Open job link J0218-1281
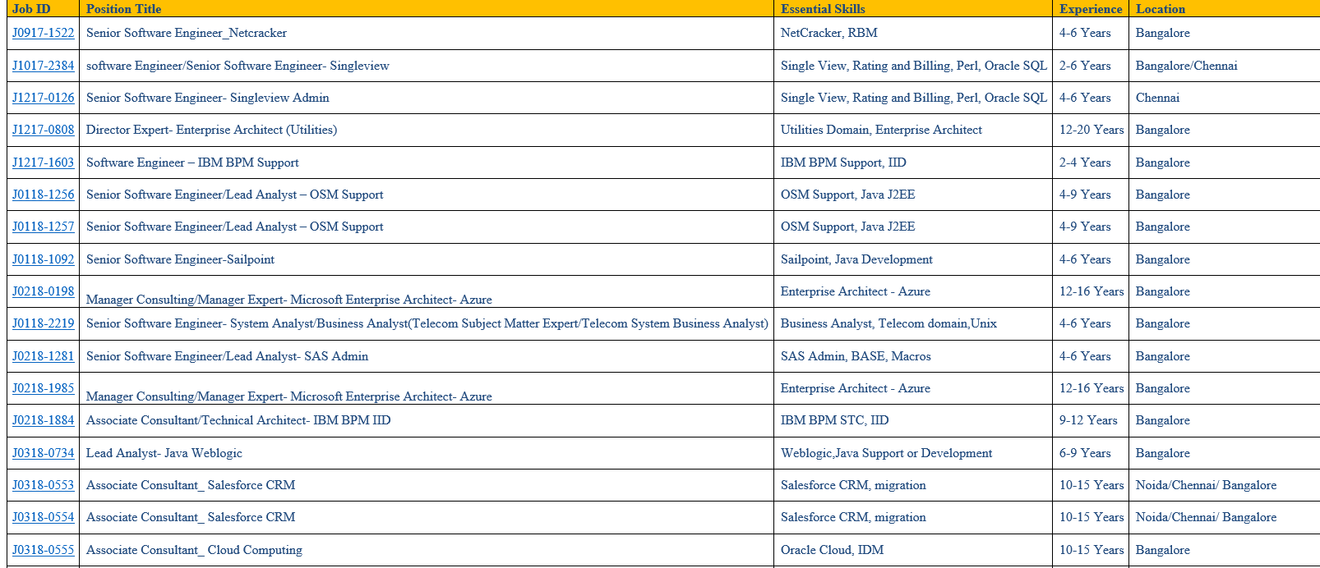Image resolution: width=1320 pixels, height=568 pixels. pyautogui.click(x=43, y=356)
